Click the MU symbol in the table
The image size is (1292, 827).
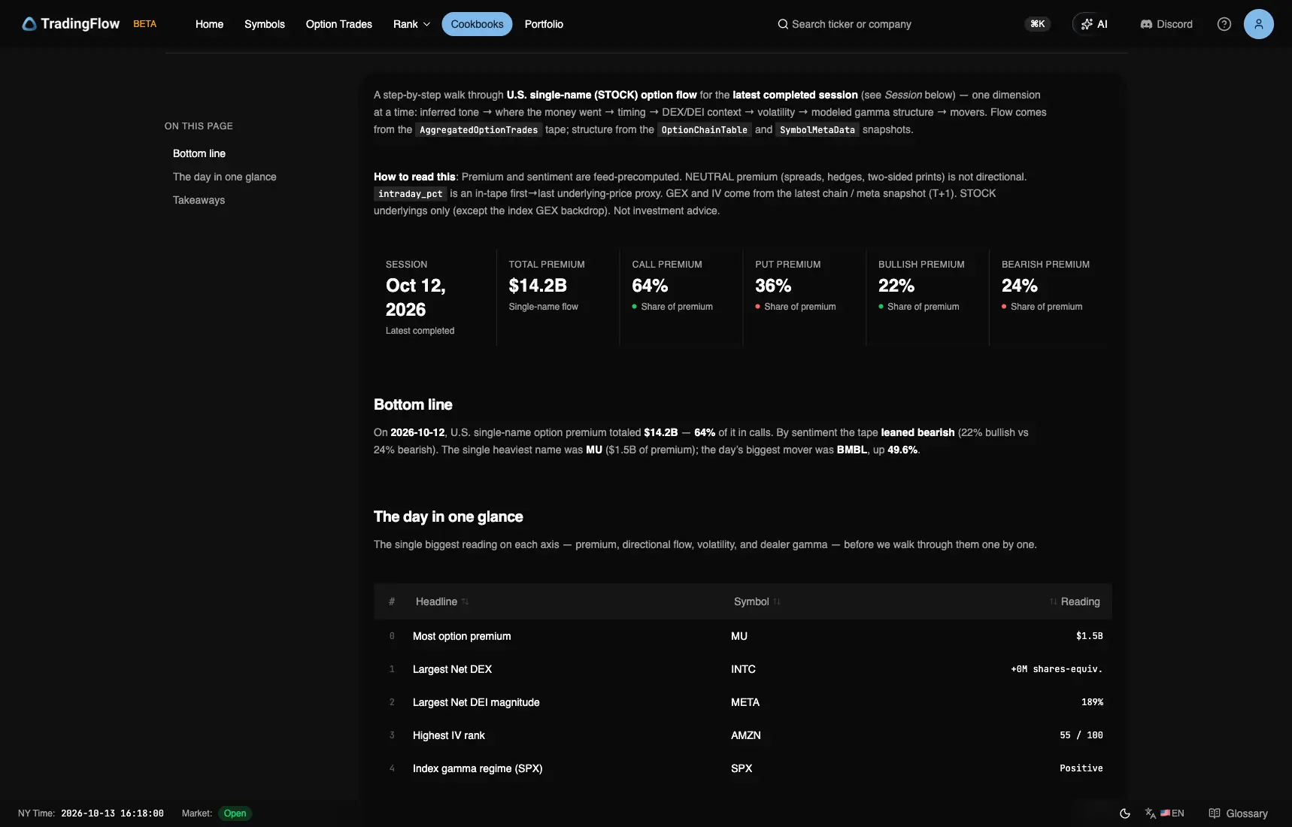739,636
